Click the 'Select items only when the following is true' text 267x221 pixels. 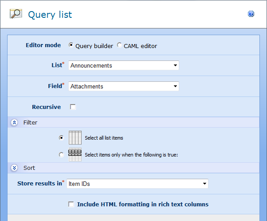coord(131,155)
